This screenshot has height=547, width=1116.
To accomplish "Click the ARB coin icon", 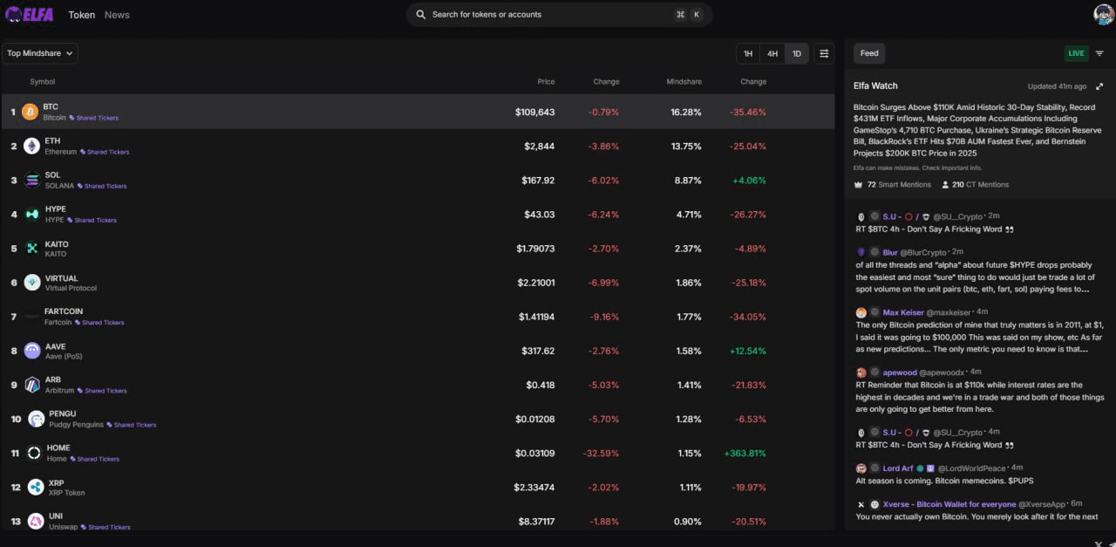I will click(32, 385).
